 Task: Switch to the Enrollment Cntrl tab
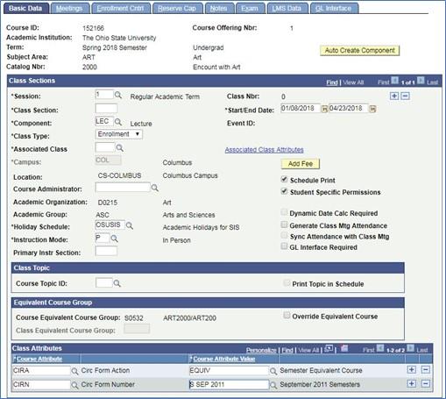click(x=121, y=9)
